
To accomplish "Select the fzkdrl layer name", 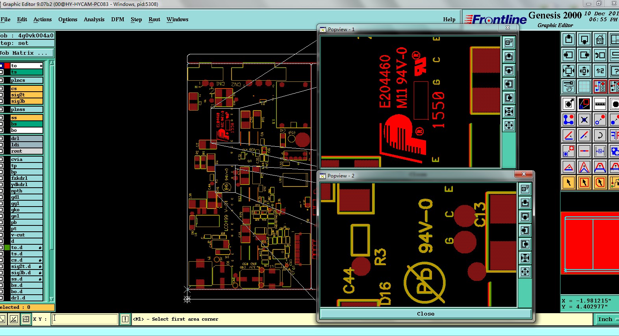I will [26, 178].
